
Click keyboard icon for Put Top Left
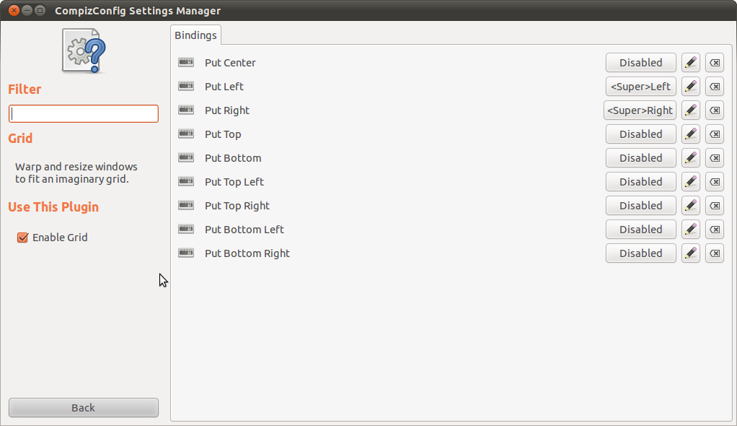(x=186, y=181)
